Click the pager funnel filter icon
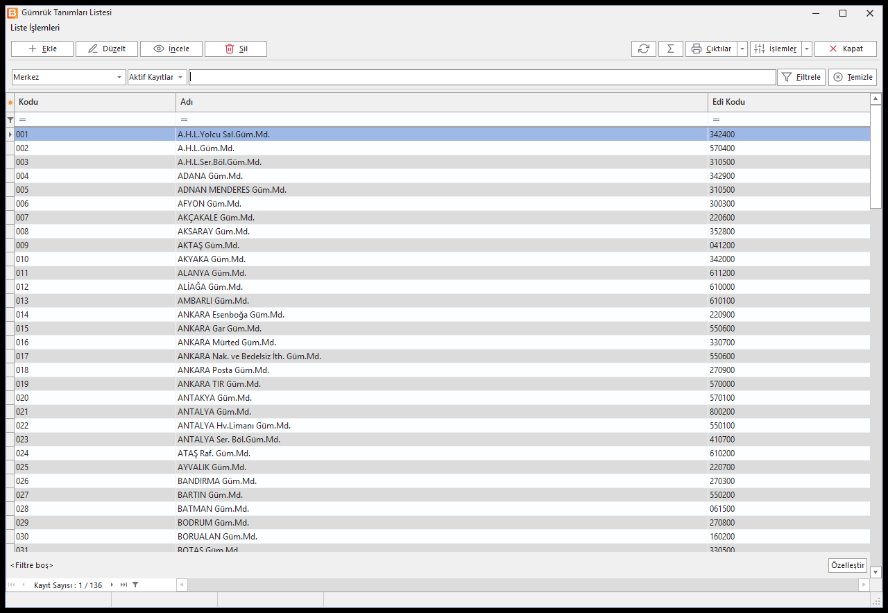The height and width of the screenshot is (613, 888). point(135,585)
